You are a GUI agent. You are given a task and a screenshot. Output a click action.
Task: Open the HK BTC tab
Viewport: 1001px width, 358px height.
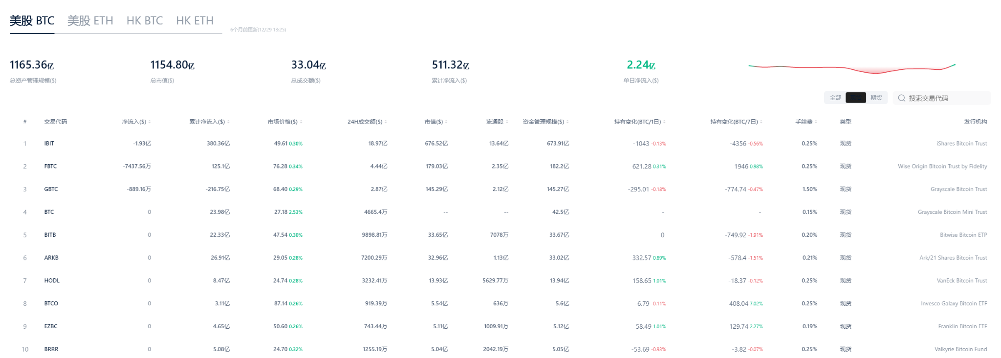145,21
